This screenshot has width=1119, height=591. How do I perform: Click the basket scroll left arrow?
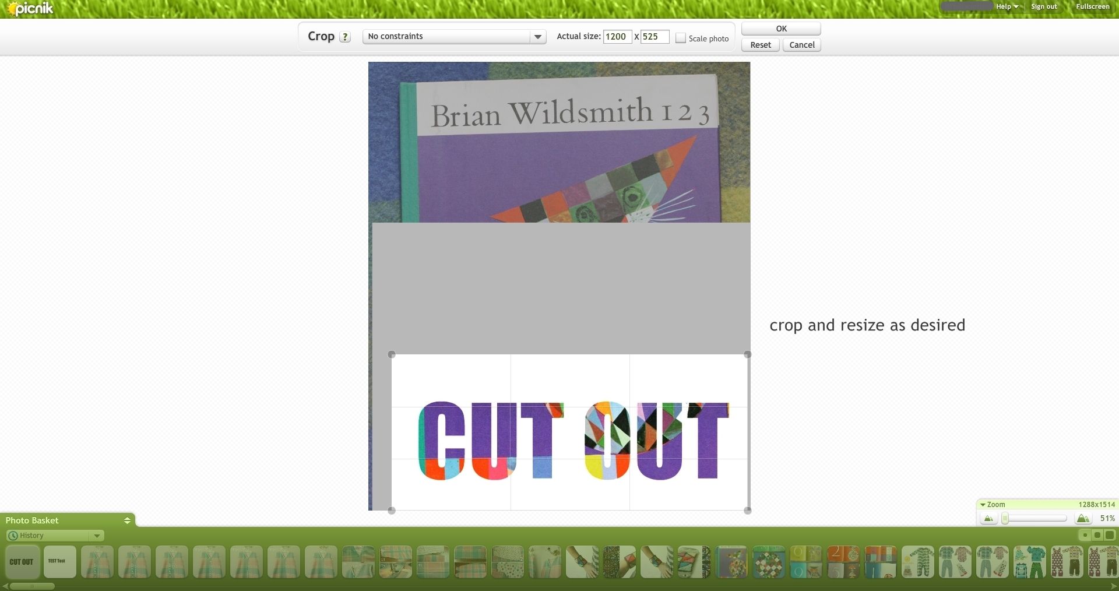pyautogui.click(x=5, y=586)
